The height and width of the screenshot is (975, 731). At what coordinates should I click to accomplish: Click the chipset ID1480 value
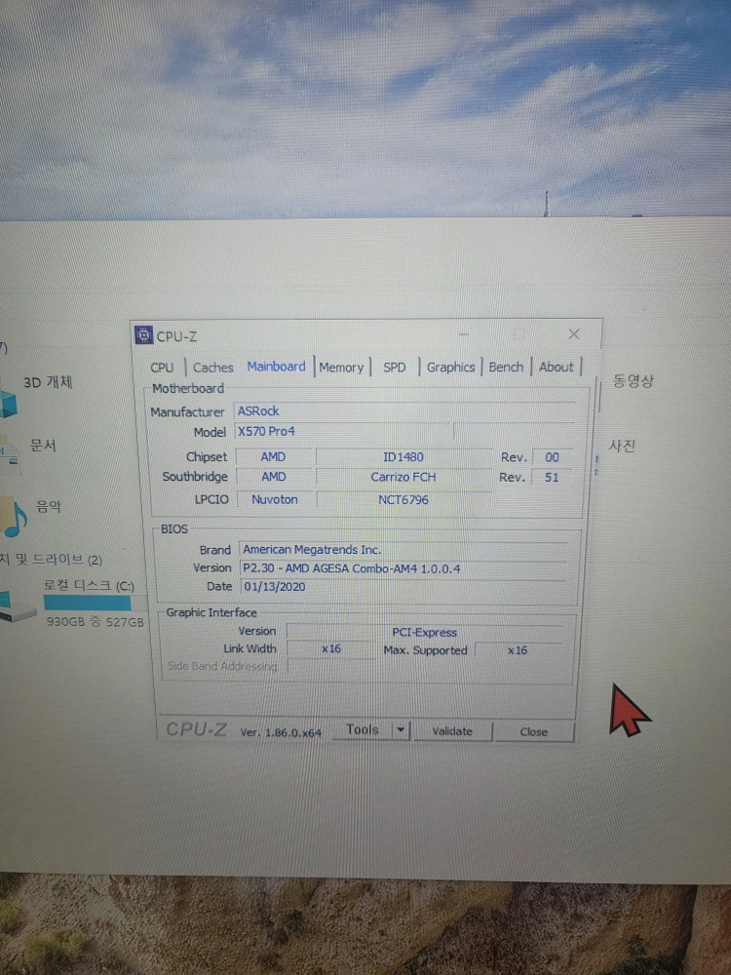pos(404,457)
